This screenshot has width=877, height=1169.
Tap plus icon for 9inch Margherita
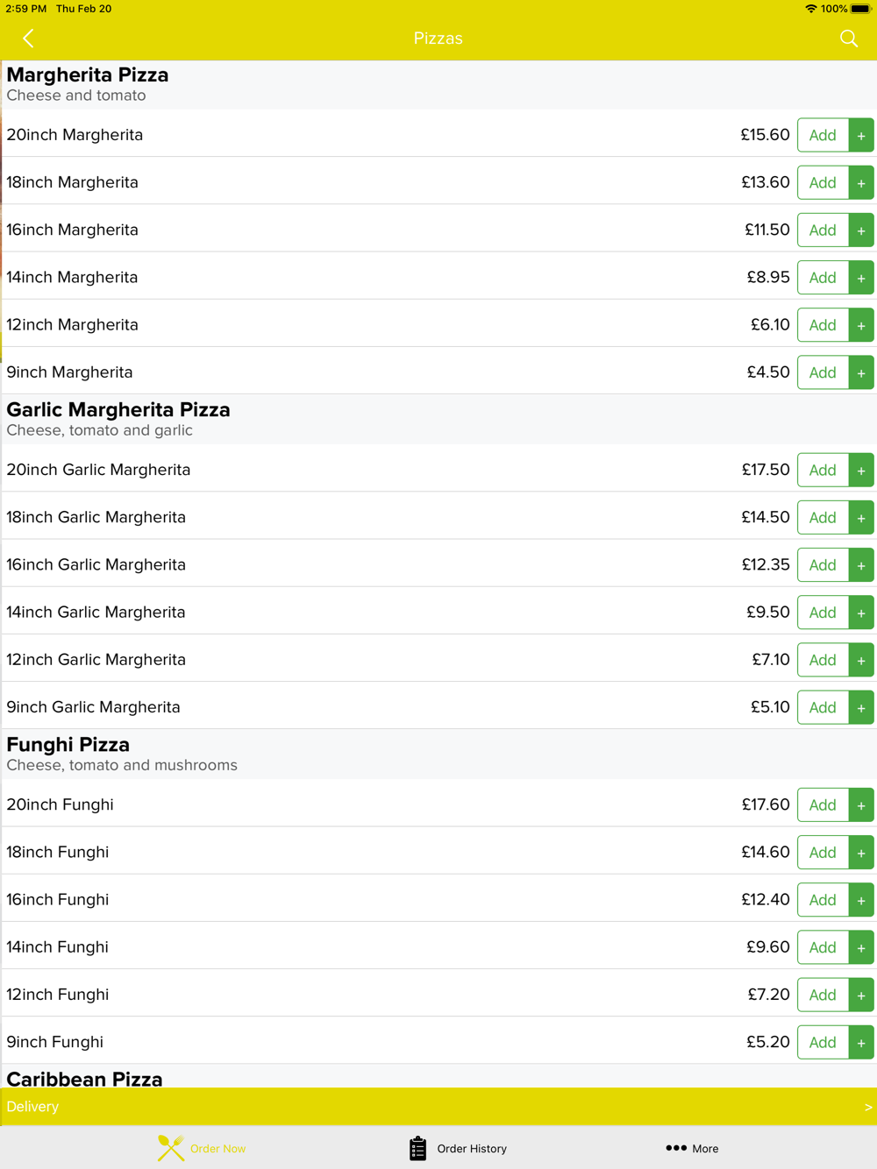(x=861, y=372)
